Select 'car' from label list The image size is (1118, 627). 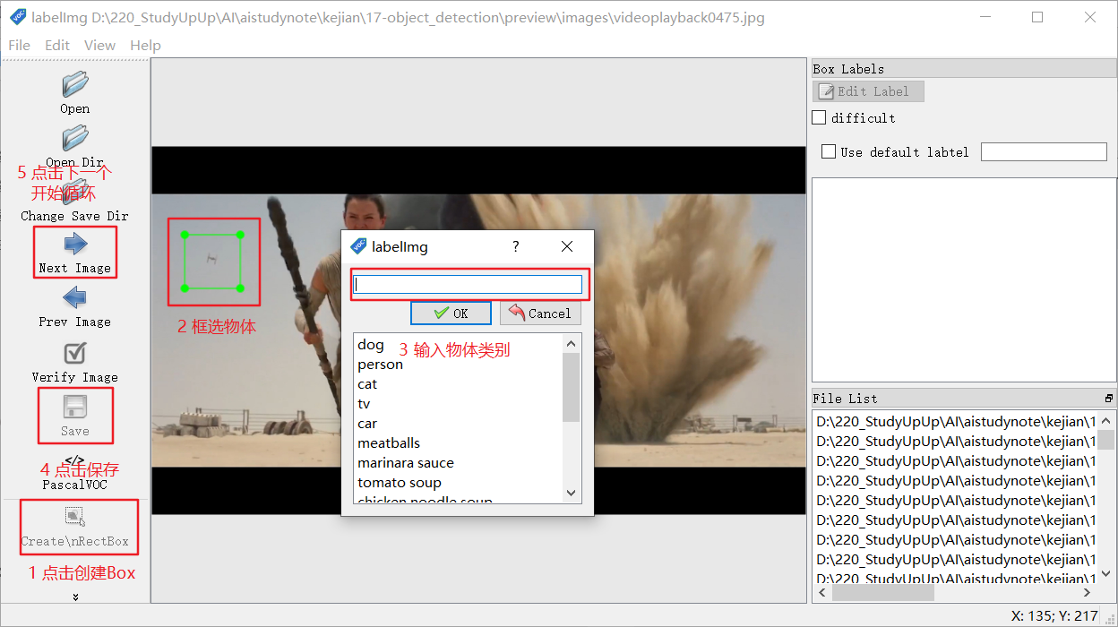point(367,424)
